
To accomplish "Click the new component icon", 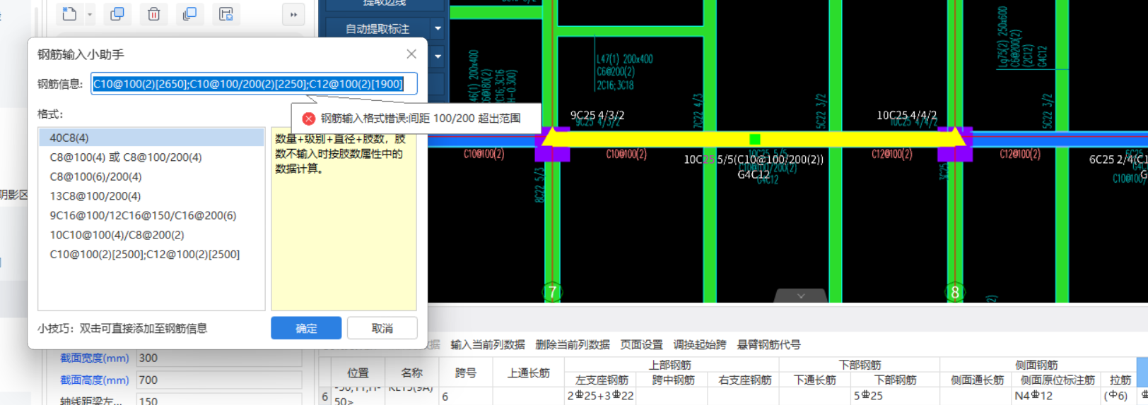I will point(69,14).
